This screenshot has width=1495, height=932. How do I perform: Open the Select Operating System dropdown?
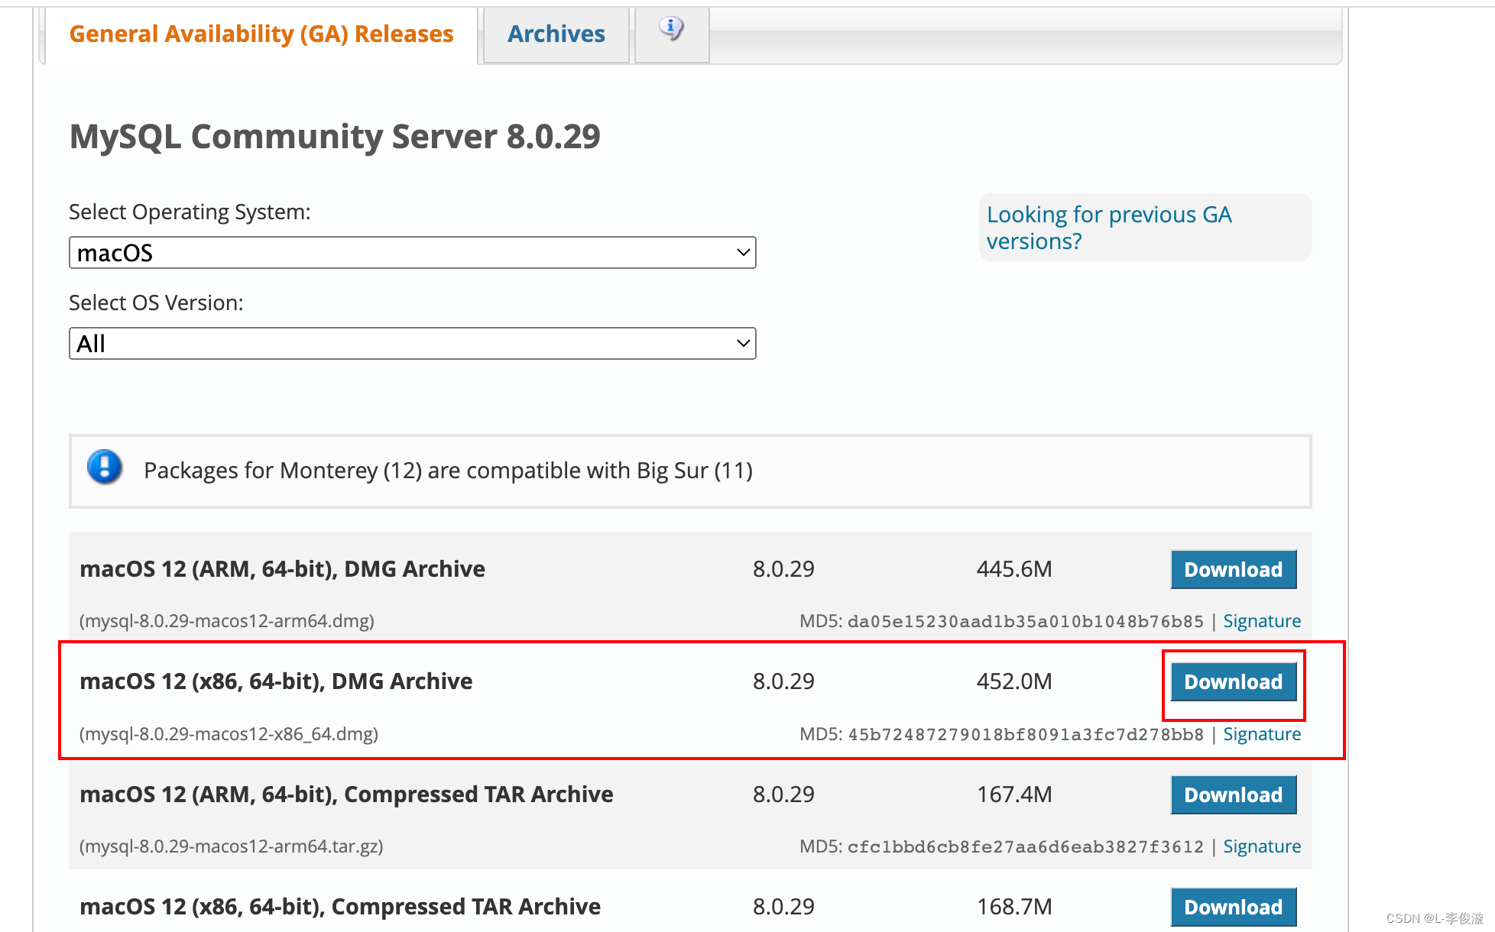(x=412, y=253)
